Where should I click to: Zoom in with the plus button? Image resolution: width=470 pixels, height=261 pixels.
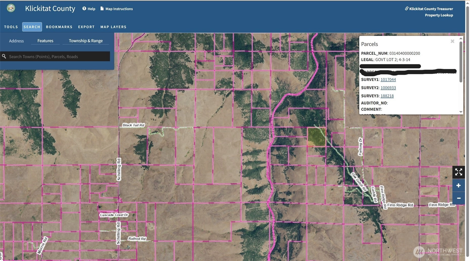(458, 185)
